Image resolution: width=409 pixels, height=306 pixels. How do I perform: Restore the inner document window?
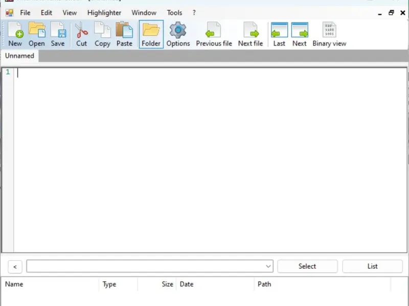(x=391, y=13)
